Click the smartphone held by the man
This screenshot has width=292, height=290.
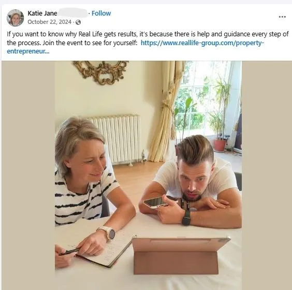click(x=156, y=202)
